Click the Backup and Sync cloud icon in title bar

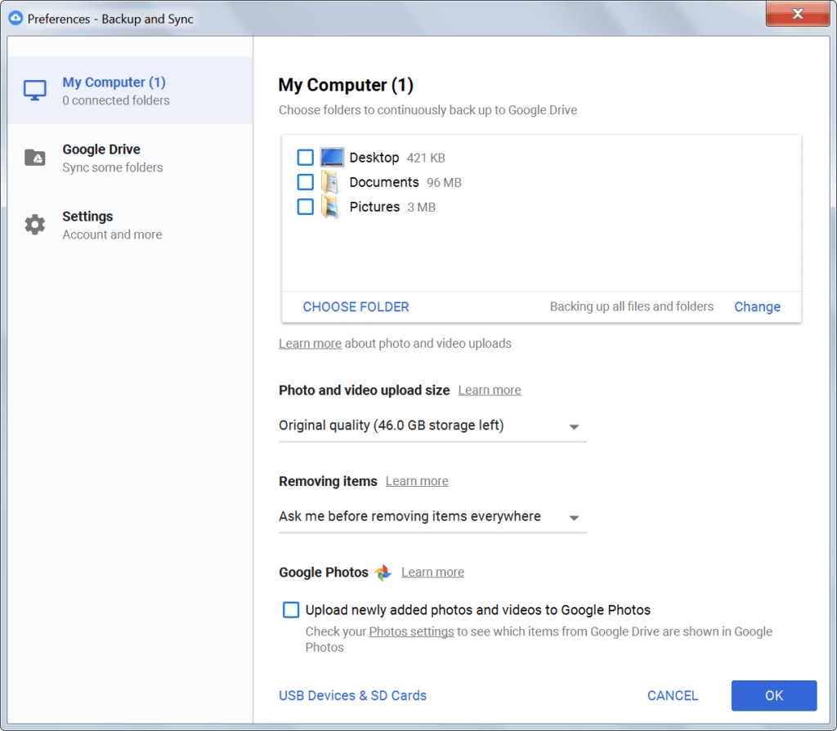click(x=16, y=18)
